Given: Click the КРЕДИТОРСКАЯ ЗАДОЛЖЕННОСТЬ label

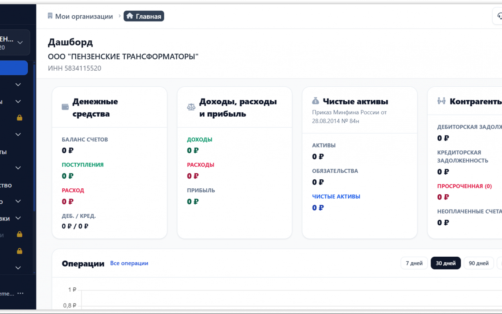Looking at the screenshot, I should click(x=463, y=156).
